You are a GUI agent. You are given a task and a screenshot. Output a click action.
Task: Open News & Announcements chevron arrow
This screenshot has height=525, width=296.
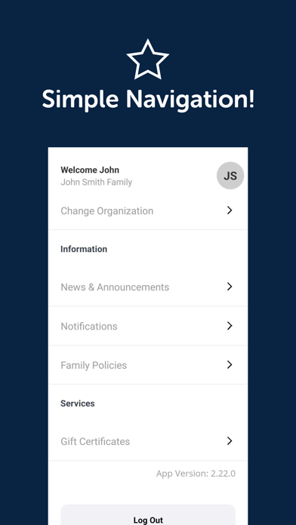coord(230,287)
